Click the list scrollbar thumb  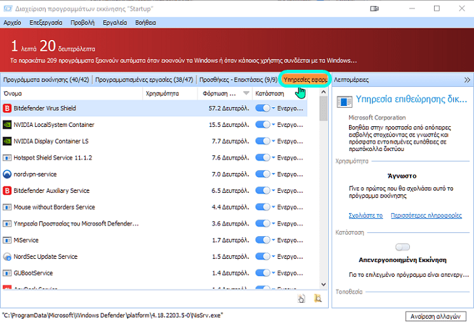[323, 109]
